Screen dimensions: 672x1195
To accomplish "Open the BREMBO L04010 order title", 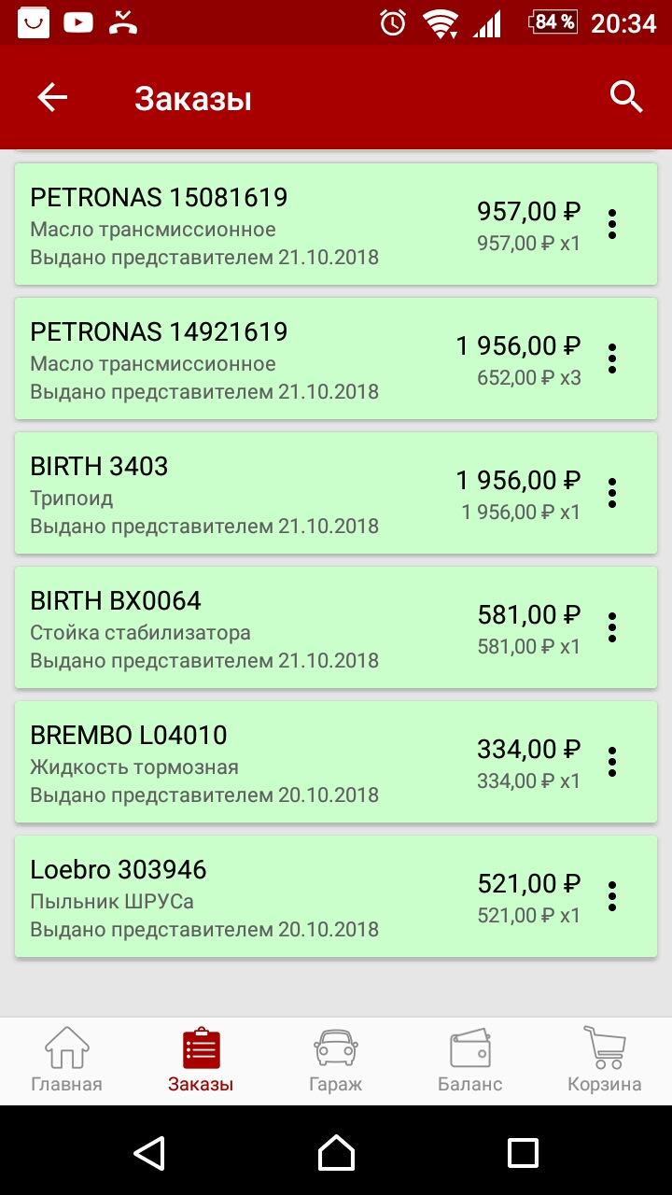I will tap(129, 736).
